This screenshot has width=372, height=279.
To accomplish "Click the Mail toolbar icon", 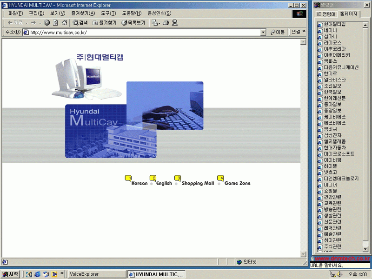I will [x=155, y=23].
